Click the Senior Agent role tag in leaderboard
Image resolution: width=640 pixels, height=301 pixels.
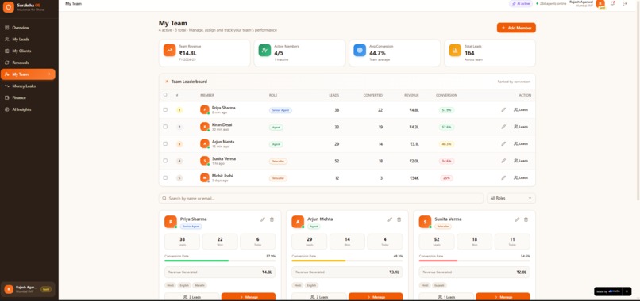tap(280, 110)
